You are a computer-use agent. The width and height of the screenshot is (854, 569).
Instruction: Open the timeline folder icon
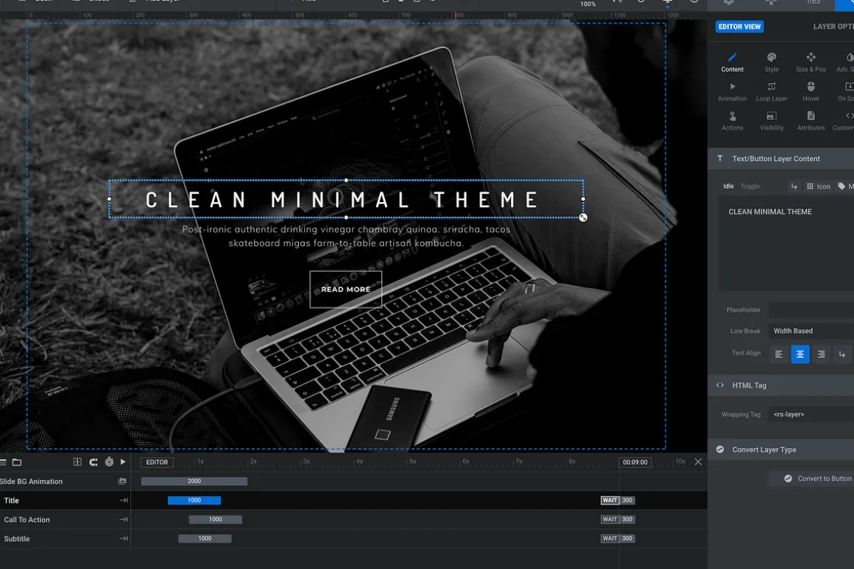(17, 462)
